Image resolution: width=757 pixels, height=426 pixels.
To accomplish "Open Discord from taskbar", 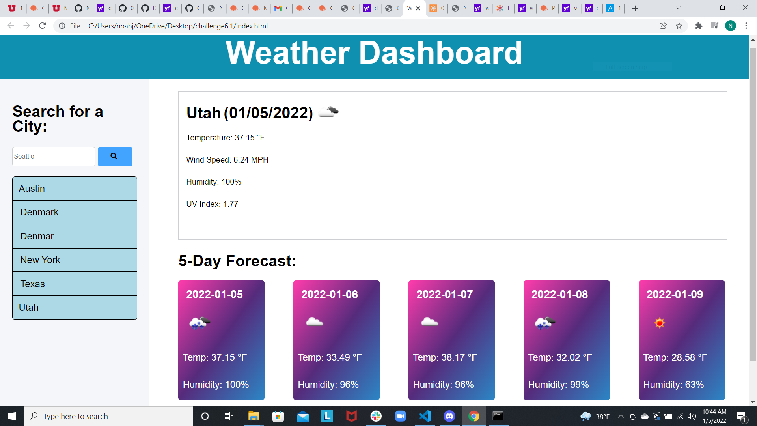I will pos(449,416).
